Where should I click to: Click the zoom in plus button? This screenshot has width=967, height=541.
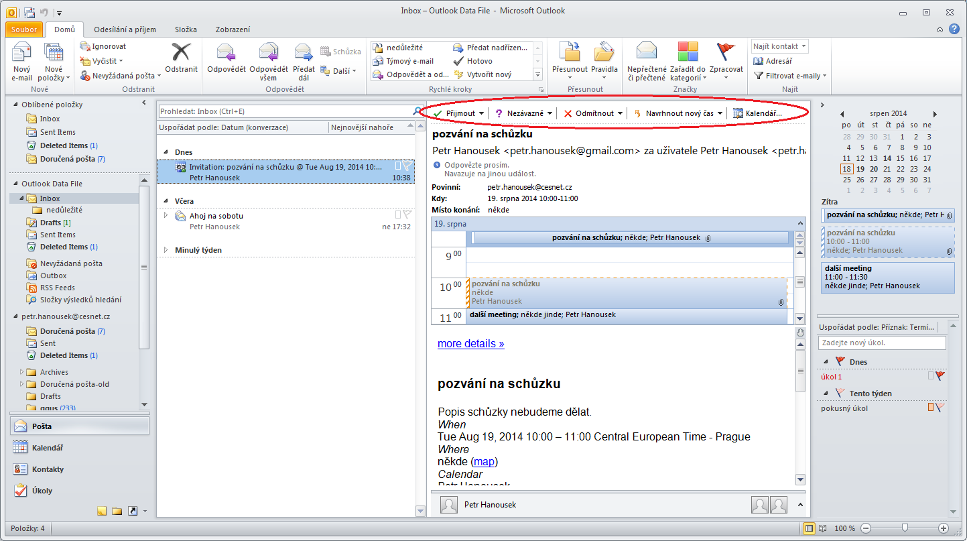944,528
